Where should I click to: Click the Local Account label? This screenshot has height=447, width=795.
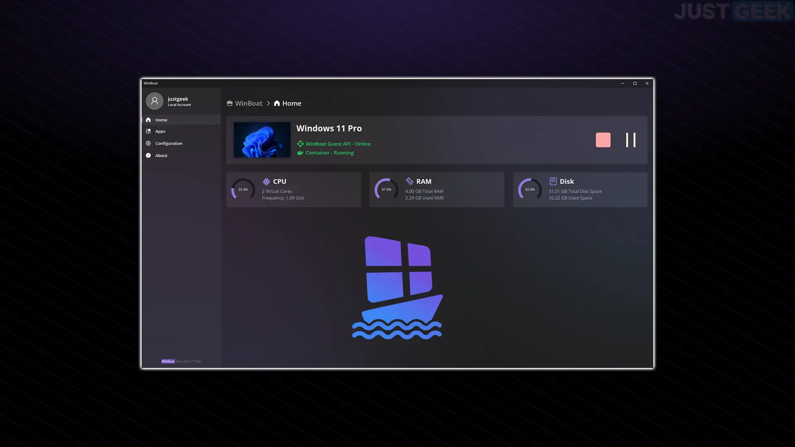179,105
